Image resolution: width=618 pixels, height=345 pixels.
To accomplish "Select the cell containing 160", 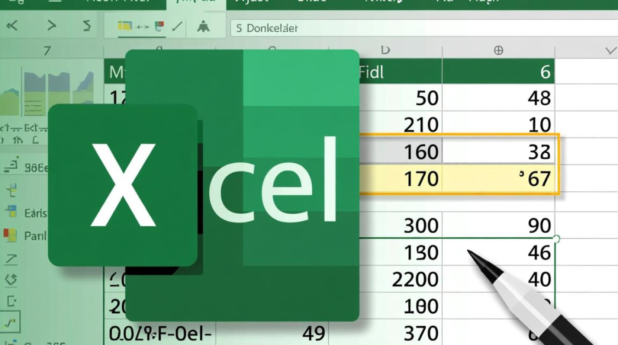I will (x=401, y=151).
